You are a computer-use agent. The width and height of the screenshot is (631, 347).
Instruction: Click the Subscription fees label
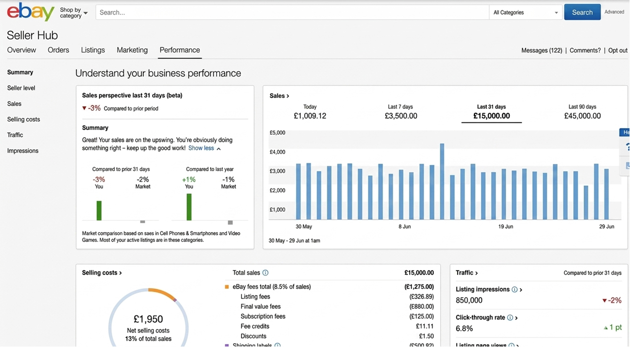pyautogui.click(x=263, y=316)
